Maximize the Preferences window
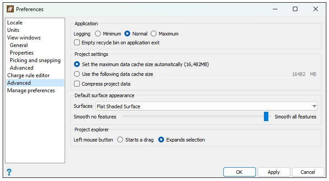This screenshot has width=329, height=181. click(295, 9)
